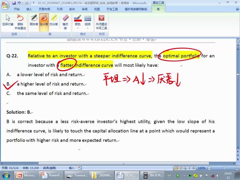240x180 pixels.
Task: Close ink tools with 关闭墨迹书写工具
Action: click(101, 22)
